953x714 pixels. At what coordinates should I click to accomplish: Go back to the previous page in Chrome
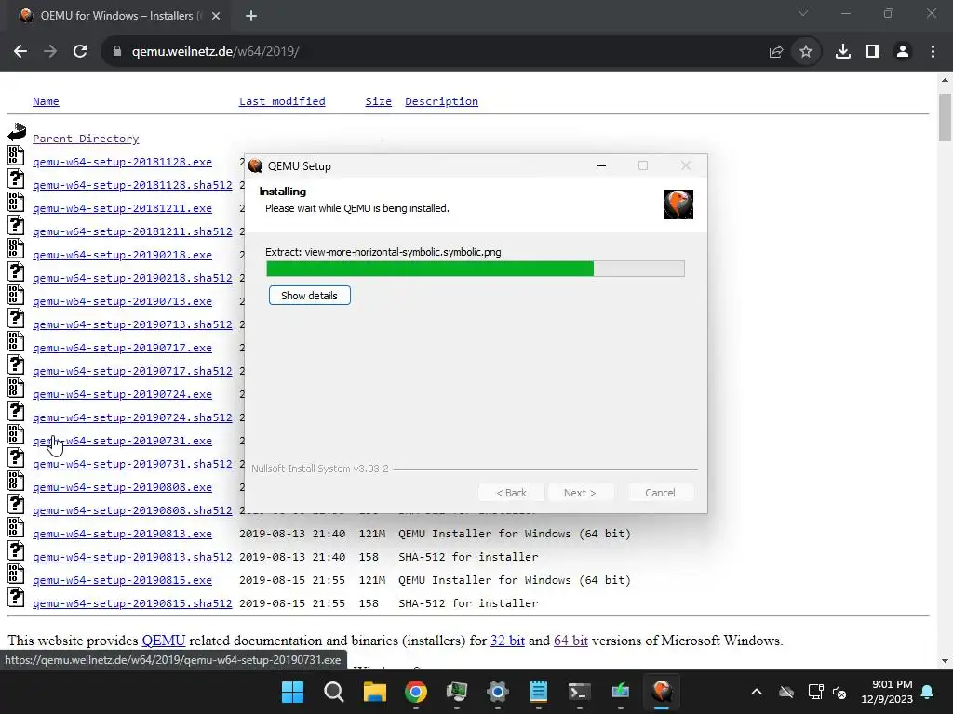20,52
